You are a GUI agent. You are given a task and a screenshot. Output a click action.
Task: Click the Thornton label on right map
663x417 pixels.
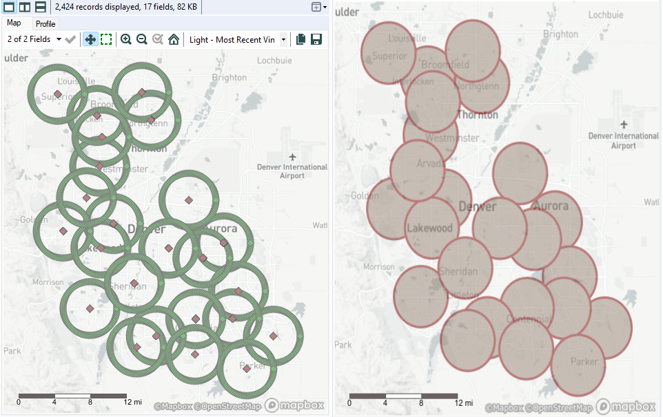[x=478, y=115]
